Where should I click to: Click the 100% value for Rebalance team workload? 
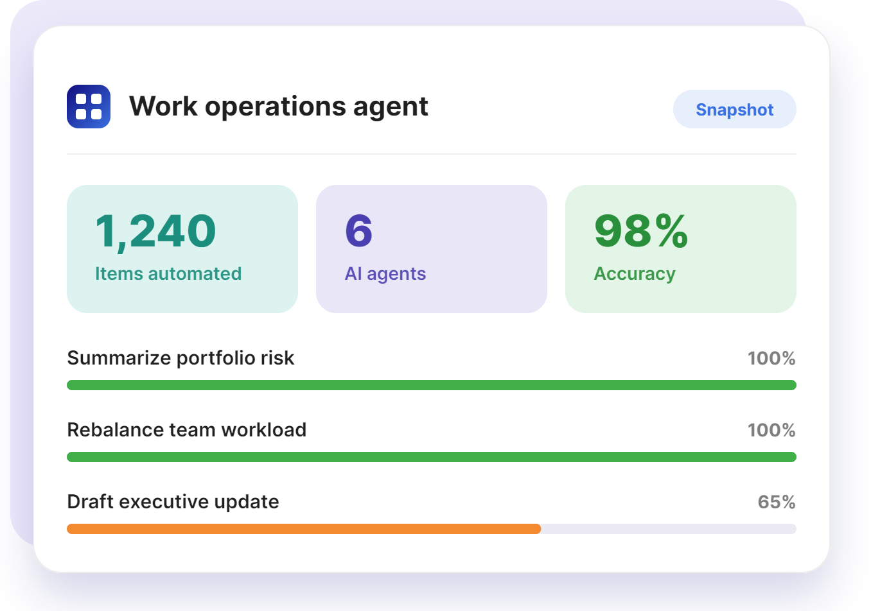771,430
